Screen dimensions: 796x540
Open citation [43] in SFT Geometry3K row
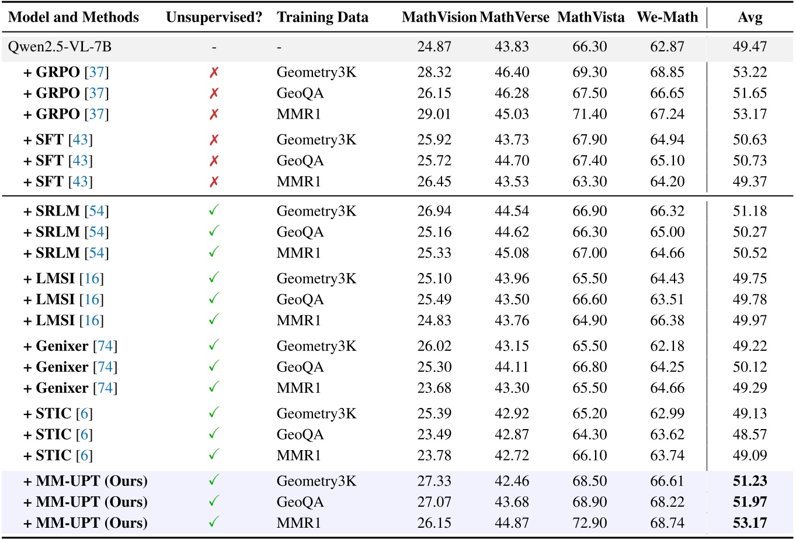(81, 140)
